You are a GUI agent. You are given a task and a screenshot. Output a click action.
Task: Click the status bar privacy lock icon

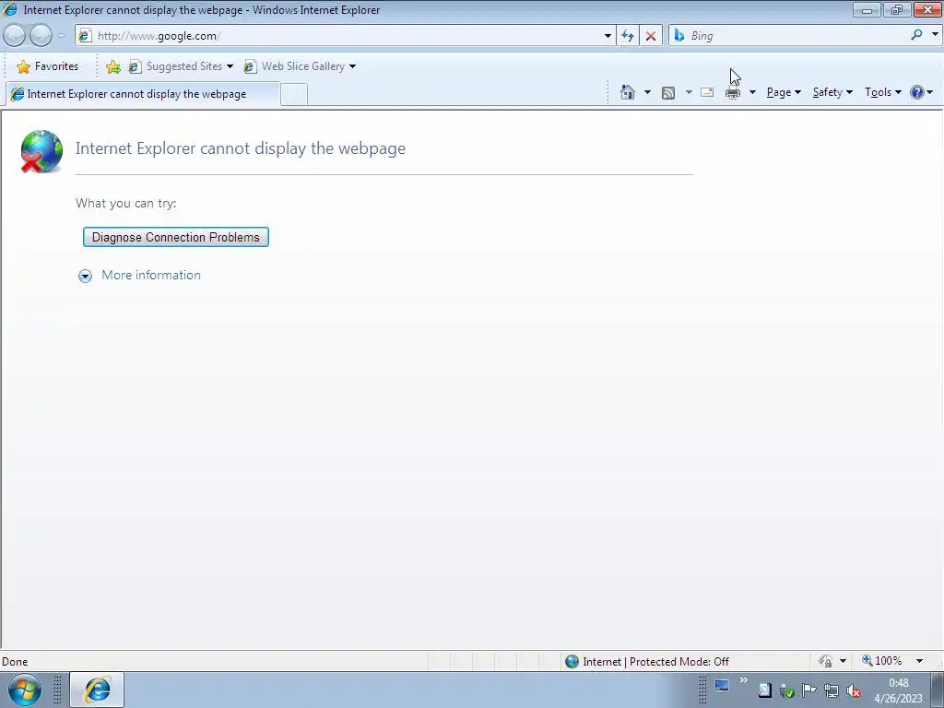pyautogui.click(x=825, y=661)
